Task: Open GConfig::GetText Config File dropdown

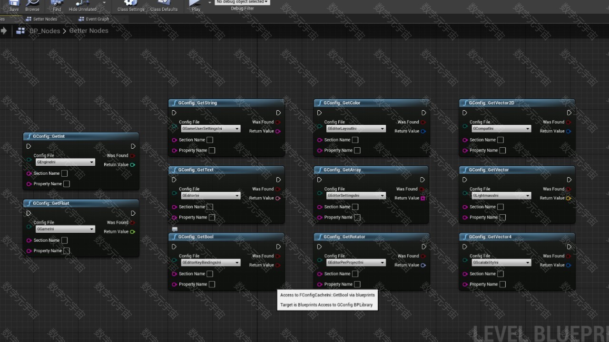Action: point(211,196)
